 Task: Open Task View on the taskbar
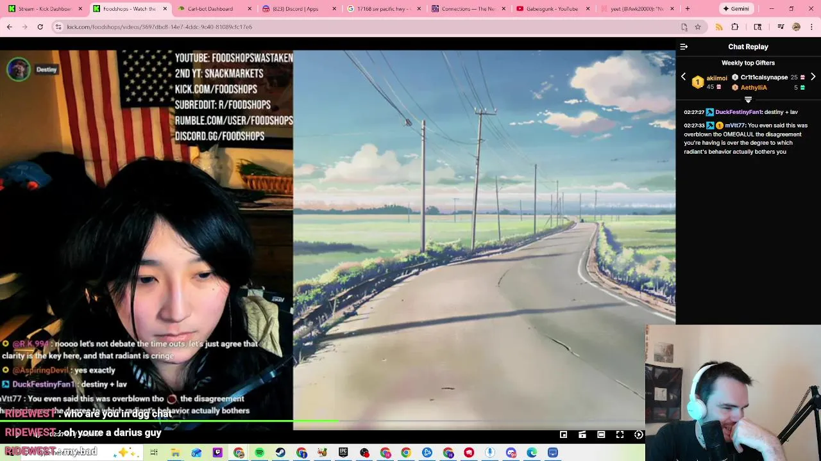(x=154, y=453)
